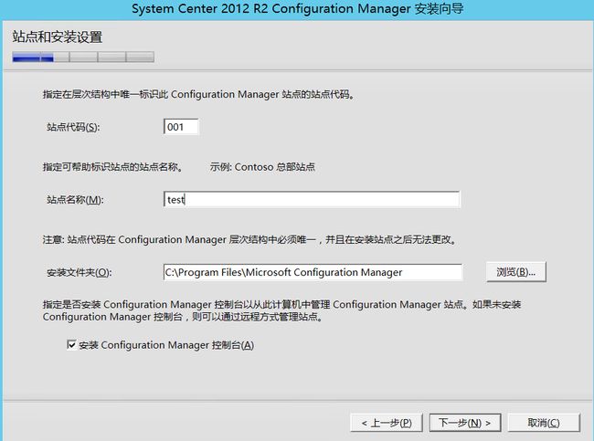Click the 安装文件夹(O): label

[x=80, y=273]
